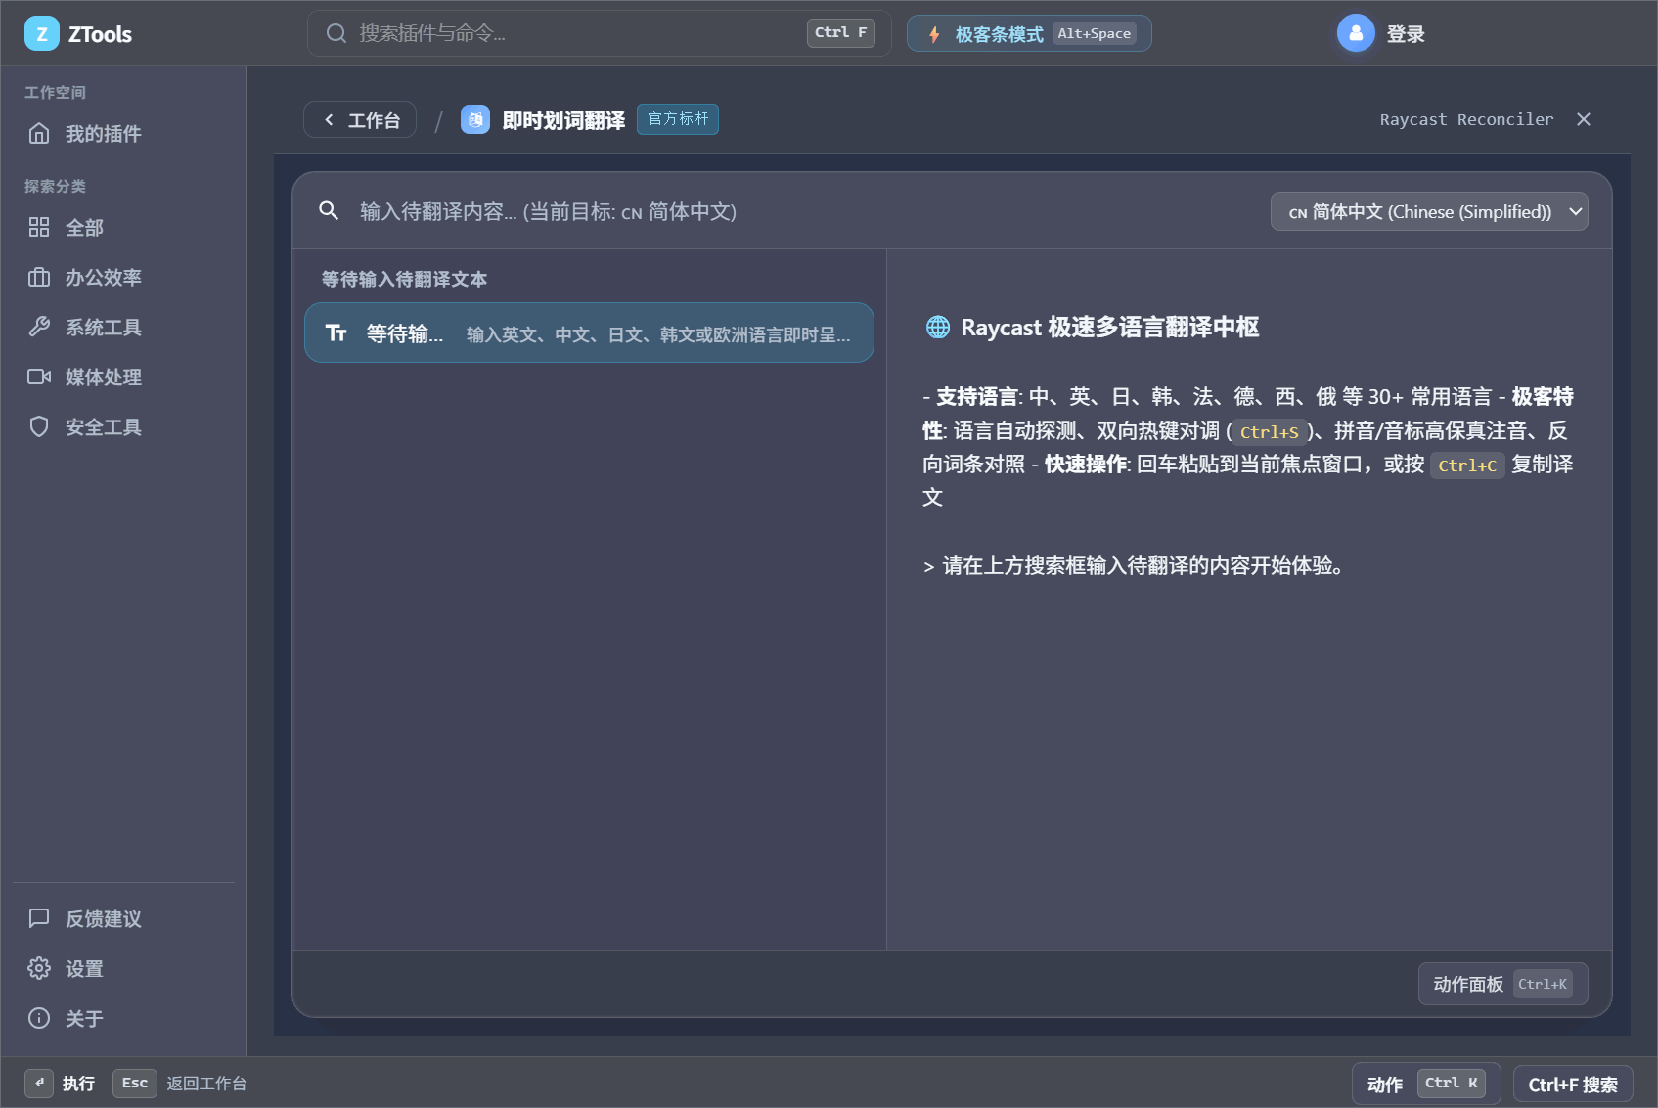Viewport: 1658px width, 1108px height.
Task: Close the Raycast Reconciler panel
Action: tap(1584, 119)
